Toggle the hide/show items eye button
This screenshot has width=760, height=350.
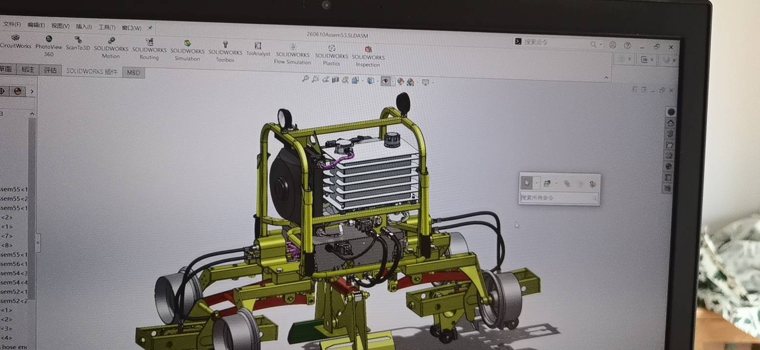coord(386,81)
